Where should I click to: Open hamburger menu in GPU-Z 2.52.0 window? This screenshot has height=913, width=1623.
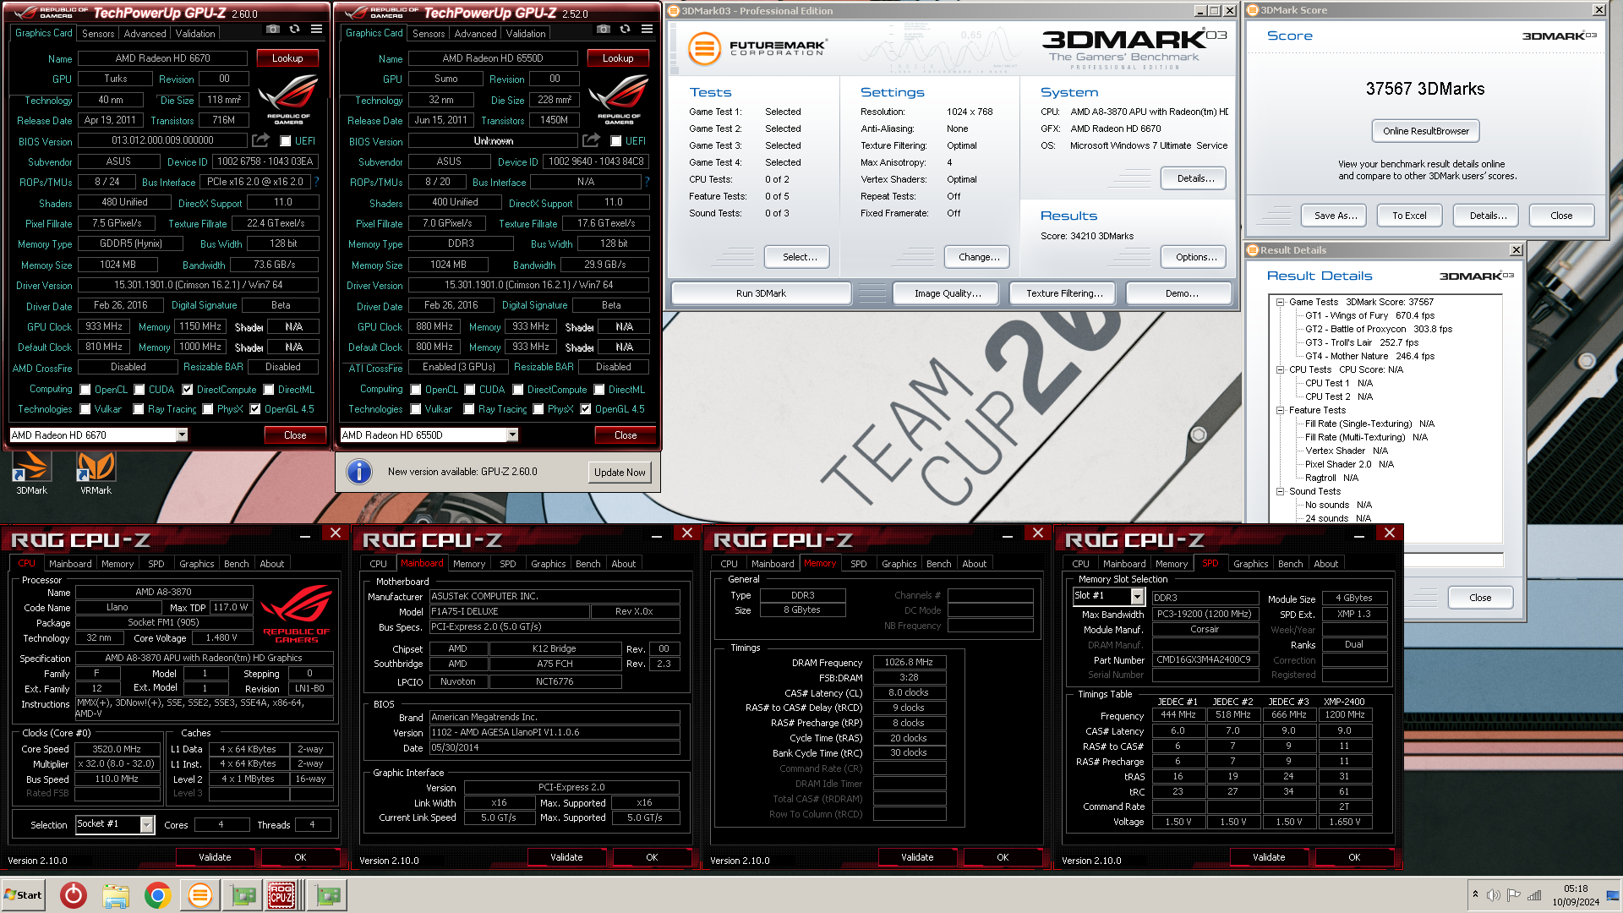click(647, 29)
